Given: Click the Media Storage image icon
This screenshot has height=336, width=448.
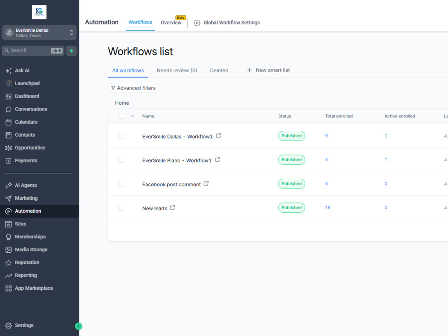Looking at the screenshot, I should pos(9,250).
